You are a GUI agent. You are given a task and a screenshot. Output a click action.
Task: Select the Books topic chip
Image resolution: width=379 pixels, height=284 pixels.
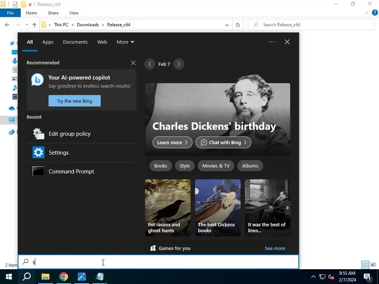tap(161, 166)
